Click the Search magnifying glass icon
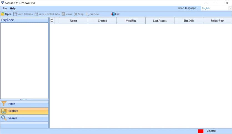The width and height of the screenshot is (232, 134). pos(4,118)
